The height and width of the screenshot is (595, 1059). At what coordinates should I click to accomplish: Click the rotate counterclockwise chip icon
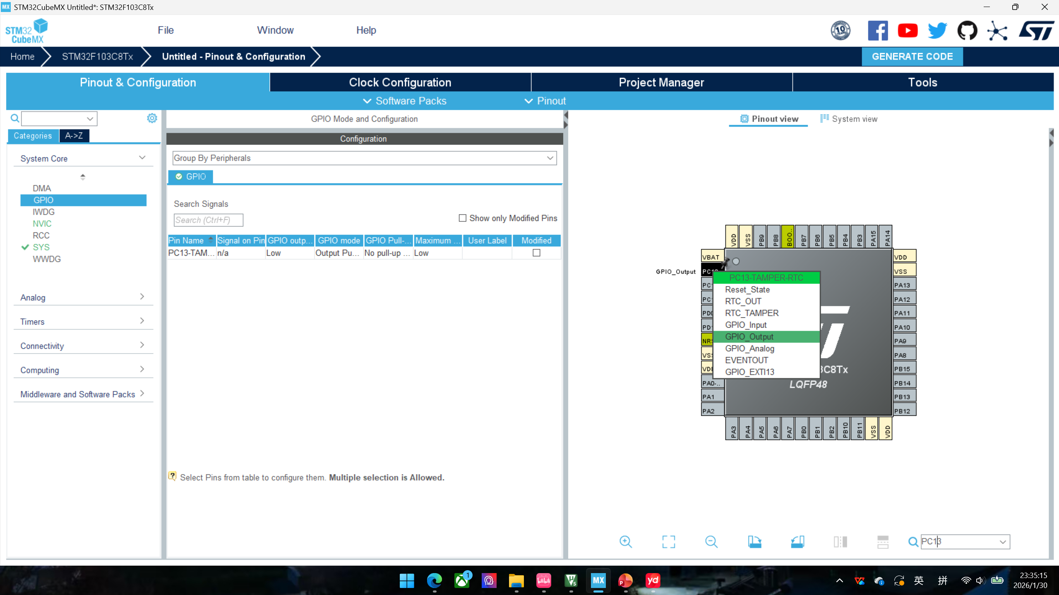click(x=797, y=542)
